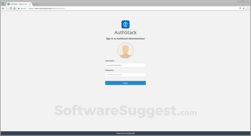Viewport: 251px width, 136px height.
Task: Click the AuthStack heading text
Action: (x=125, y=32)
